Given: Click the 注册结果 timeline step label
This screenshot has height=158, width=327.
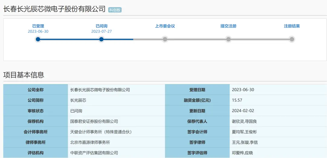Looking at the screenshot, I should (292, 26).
